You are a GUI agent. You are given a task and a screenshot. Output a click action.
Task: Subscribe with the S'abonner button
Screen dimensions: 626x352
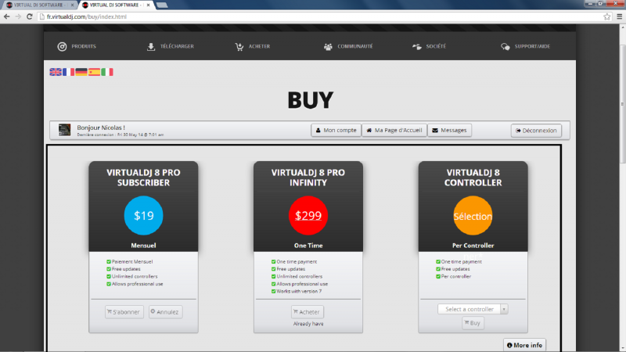coord(124,311)
